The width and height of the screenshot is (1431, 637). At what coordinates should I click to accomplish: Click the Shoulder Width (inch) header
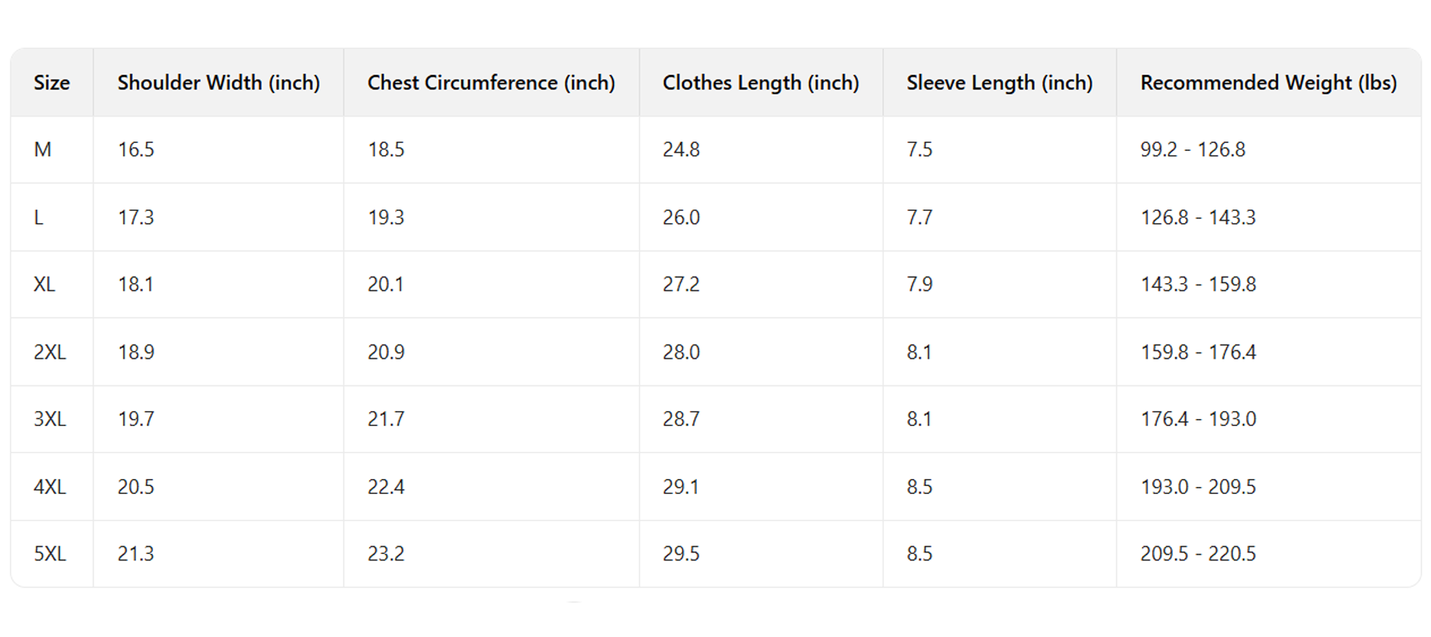tap(218, 83)
